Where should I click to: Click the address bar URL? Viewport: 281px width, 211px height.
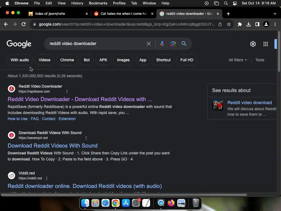[127, 24]
